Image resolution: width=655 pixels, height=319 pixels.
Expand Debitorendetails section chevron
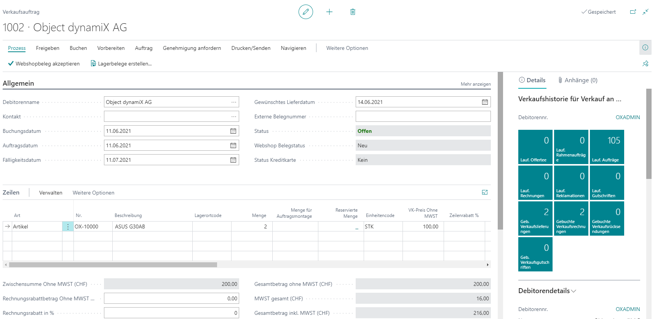point(574,291)
